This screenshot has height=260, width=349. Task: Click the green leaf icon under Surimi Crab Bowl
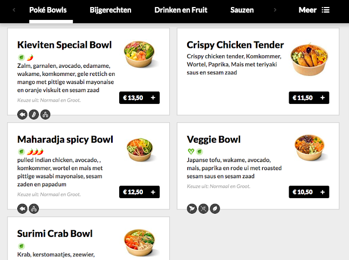[x=21, y=246]
